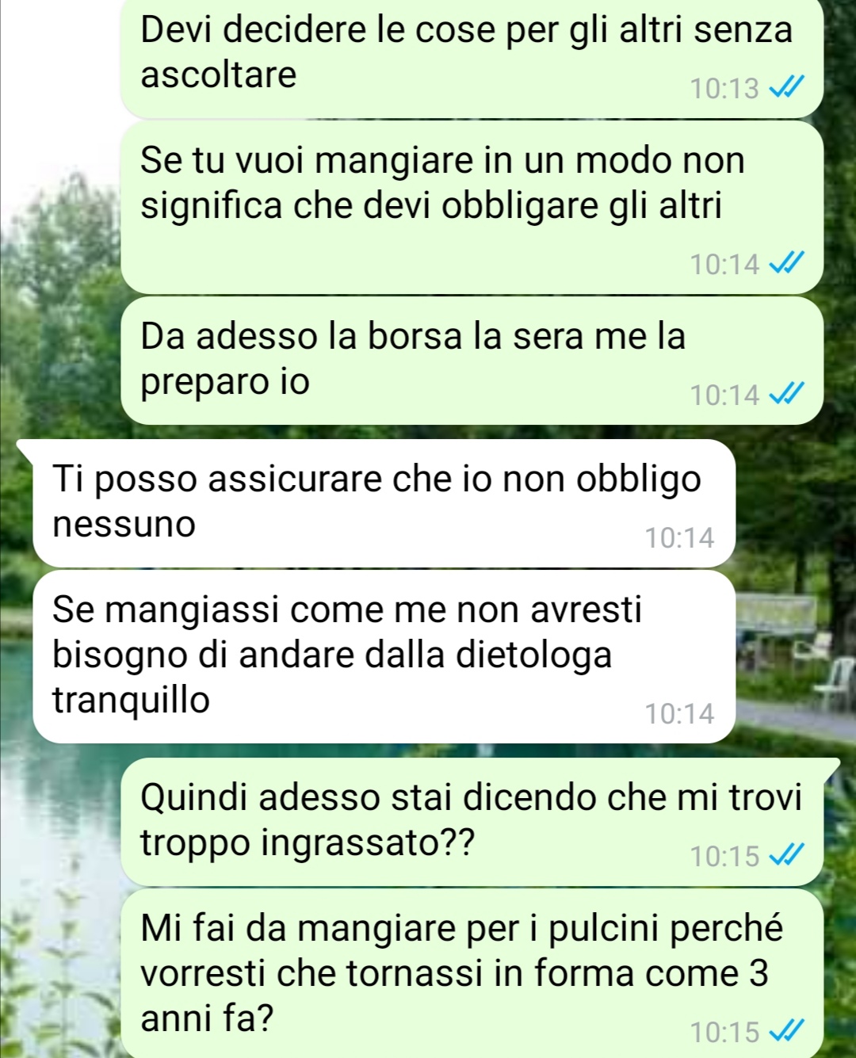The width and height of the screenshot is (856, 1058).
Task: Click the blue ticks on the "preparo io" message
Action: (x=788, y=394)
